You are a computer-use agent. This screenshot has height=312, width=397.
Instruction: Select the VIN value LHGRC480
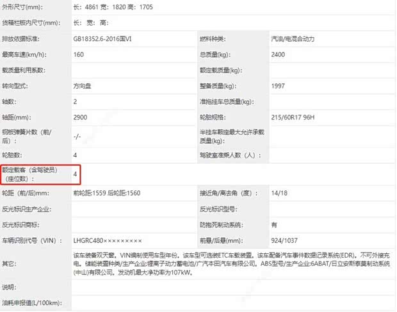coord(108,240)
